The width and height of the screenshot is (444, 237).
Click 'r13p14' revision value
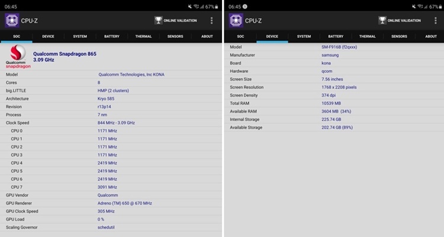104,107
